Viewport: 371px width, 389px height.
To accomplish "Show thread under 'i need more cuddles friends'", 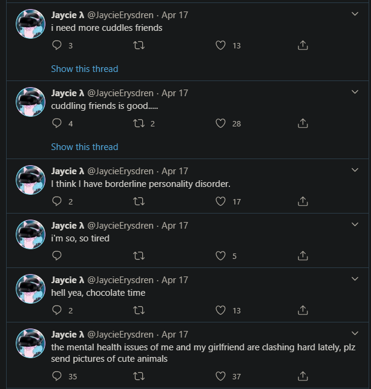I will [x=85, y=69].
